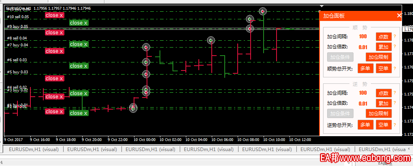Toggle the 空单 switch in 顺势总开关 row

383,69
